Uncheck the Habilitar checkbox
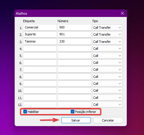This screenshot has height=135, width=144. click(25, 112)
